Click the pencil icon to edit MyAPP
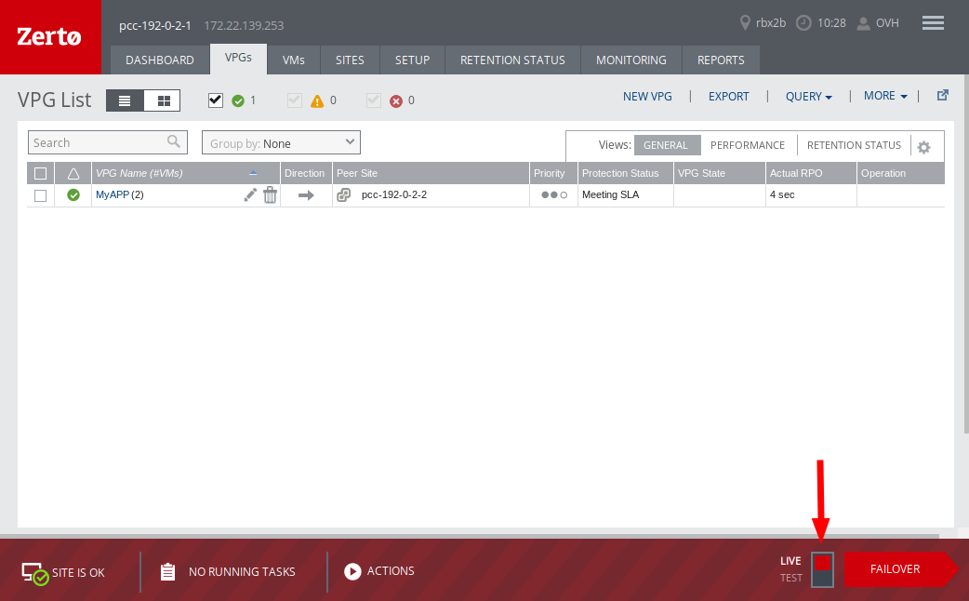Viewport: 969px width, 601px height. [249, 194]
